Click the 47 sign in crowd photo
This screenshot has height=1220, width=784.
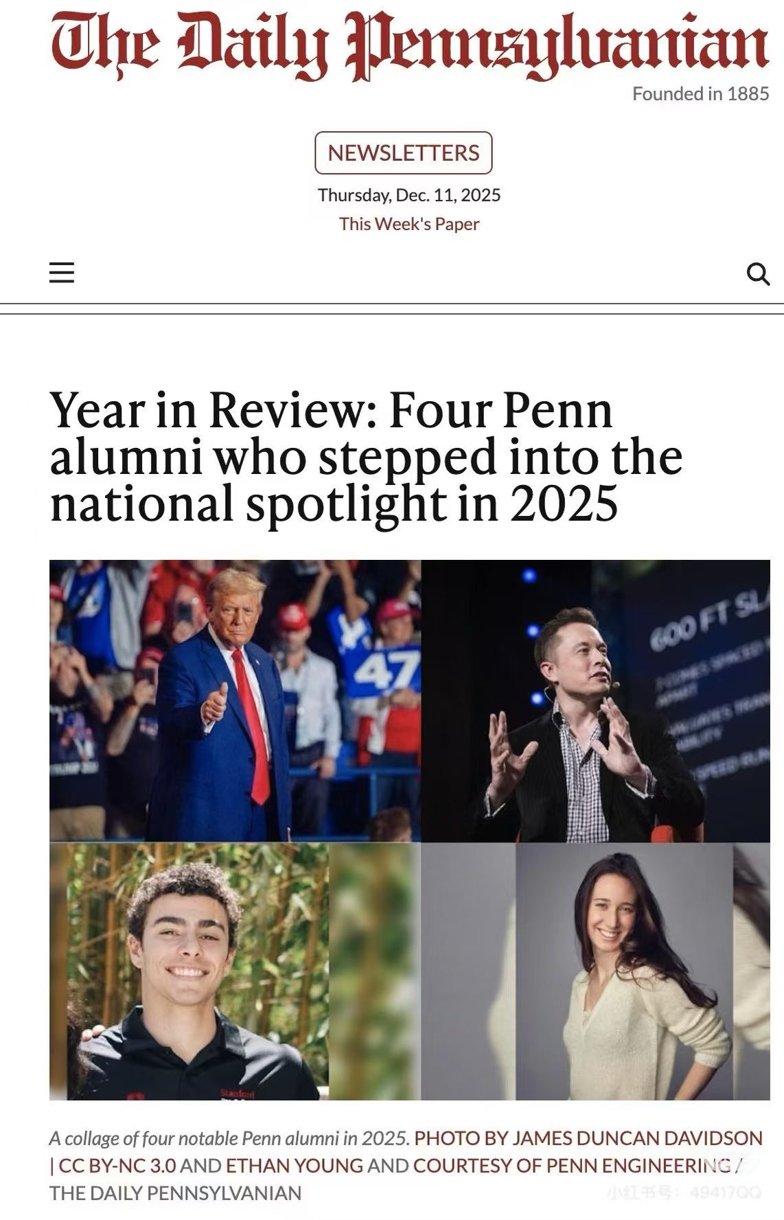click(x=387, y=670)
